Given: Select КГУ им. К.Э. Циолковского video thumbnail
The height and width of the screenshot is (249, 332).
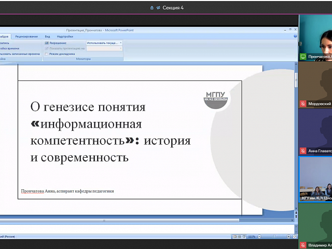Looking at the screenshot, I should pos(316,179).
